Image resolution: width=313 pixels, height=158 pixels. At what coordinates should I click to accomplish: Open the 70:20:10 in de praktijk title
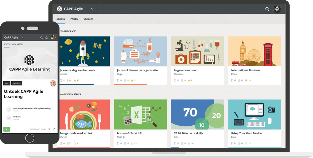pos(189,133)
